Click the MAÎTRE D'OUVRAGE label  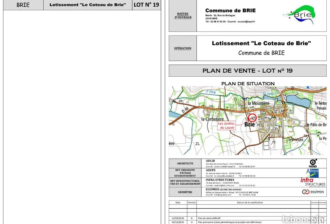183,16
